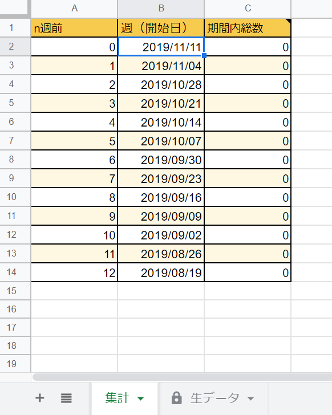Click the lock icon on 生データ tab
This screenshot has height=415, width=332.
pos(177,398)
